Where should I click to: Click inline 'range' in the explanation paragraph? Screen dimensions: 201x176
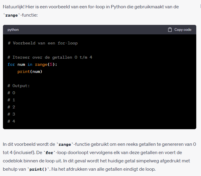[x=65, y=144]
